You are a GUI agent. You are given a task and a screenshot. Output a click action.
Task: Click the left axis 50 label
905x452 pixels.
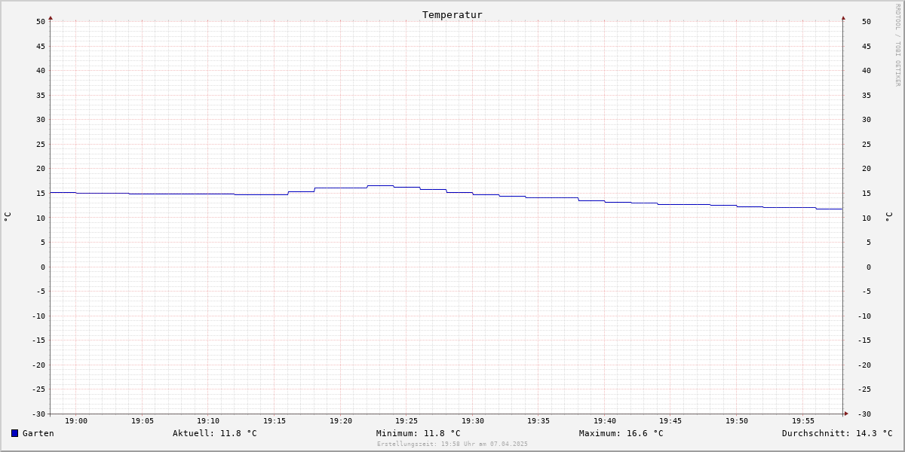pos(41,22)
